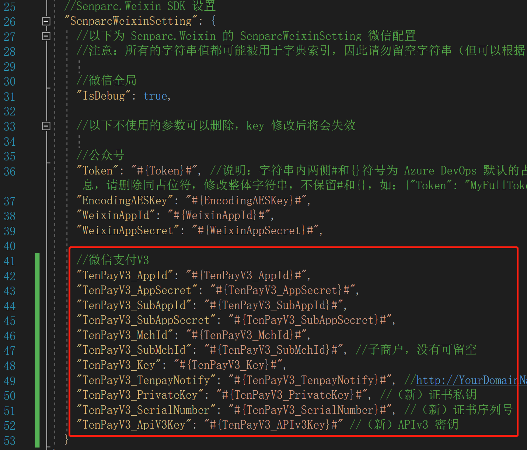Click line number 36 in the gutter

tap(10, 171)
